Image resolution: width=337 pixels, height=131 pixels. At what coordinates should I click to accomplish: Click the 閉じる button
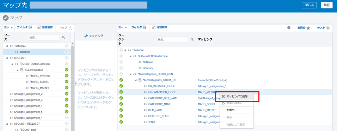pyautogui.click(x=309, y=5)
